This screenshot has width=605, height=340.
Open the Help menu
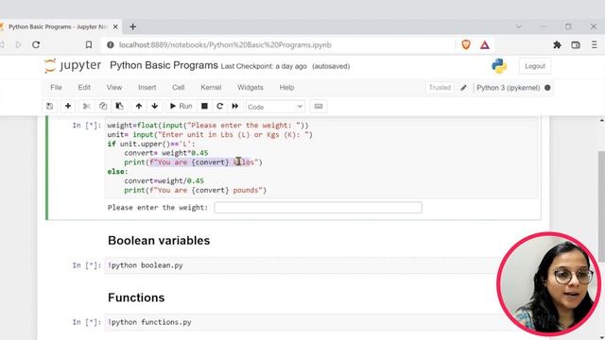pyautogui.click(x=286, y=88)
